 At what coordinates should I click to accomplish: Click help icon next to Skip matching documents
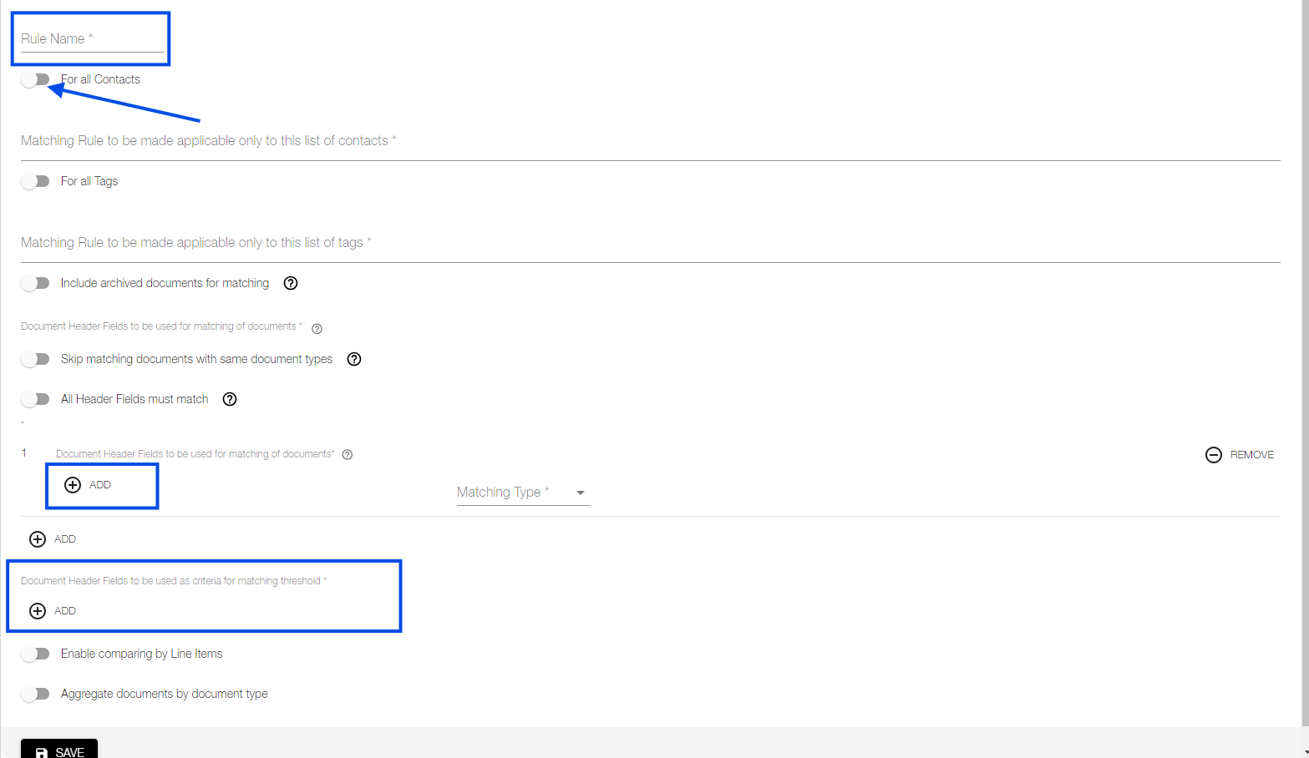click(x=354, y=359)
